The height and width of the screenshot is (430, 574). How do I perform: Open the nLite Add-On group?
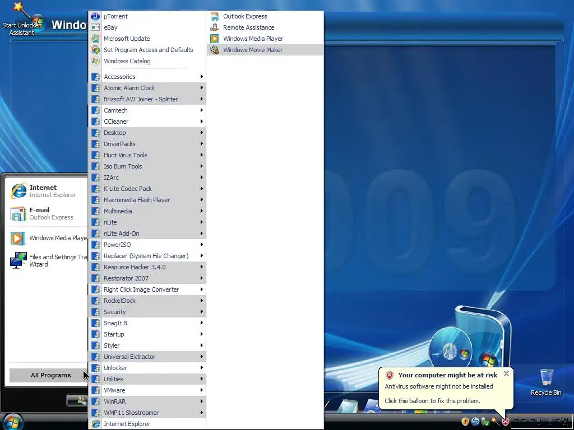coord(147,233)
